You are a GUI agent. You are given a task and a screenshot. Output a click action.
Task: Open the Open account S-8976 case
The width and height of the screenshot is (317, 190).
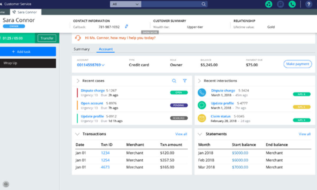point(92,103)
